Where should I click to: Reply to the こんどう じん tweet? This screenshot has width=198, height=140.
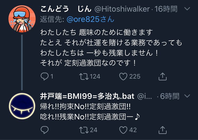45,76
